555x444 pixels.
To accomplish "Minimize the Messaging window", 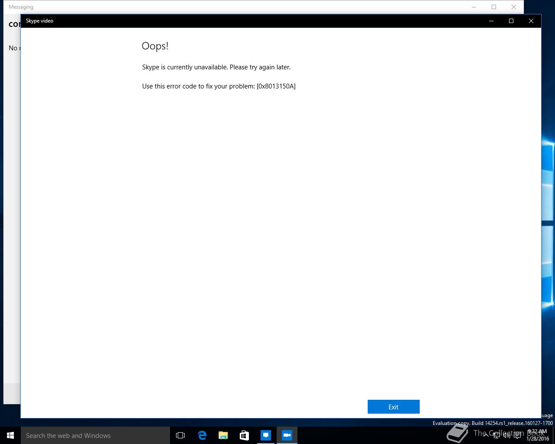I will pyautogui.click(x=474, y=7).
